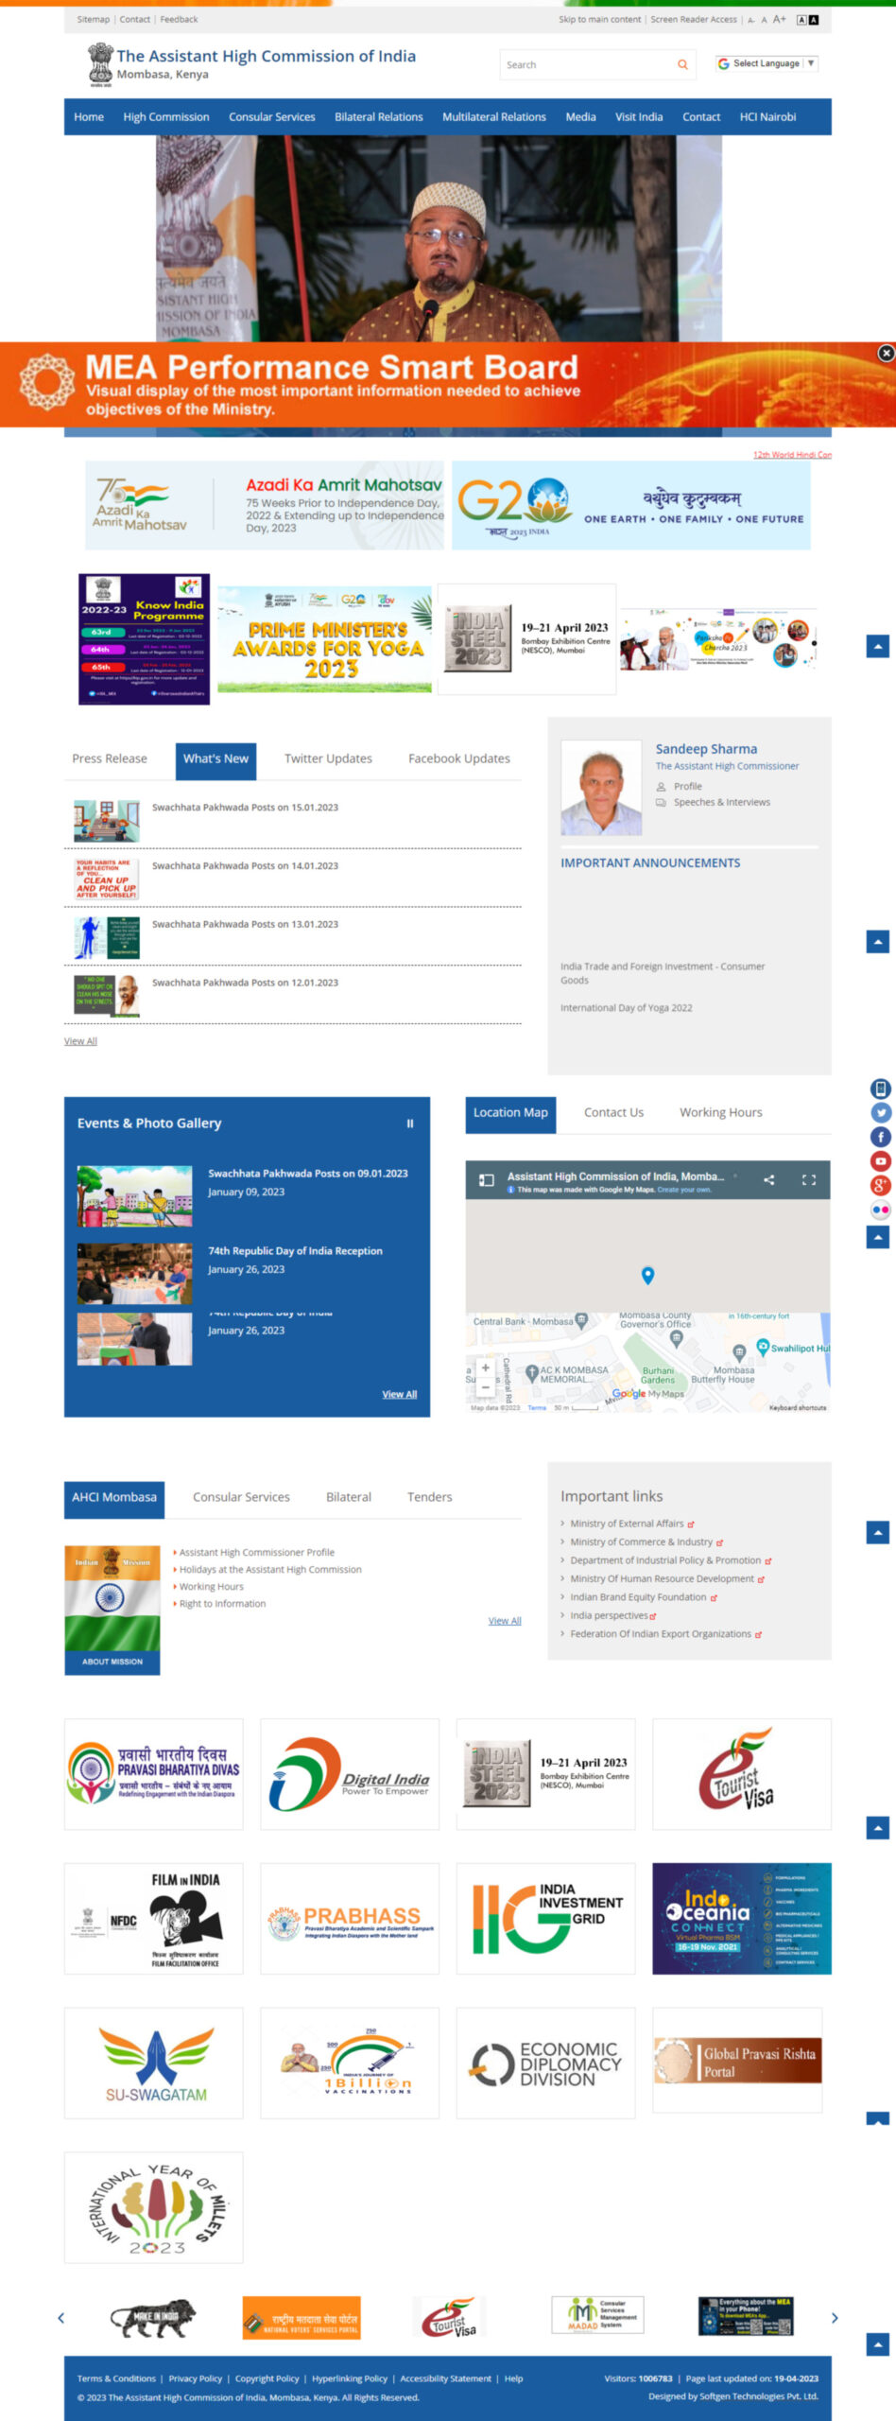Open International Day of Yoga 2022 announcement
Viewport: 896px width, 2421px height.
[627, 1008]
